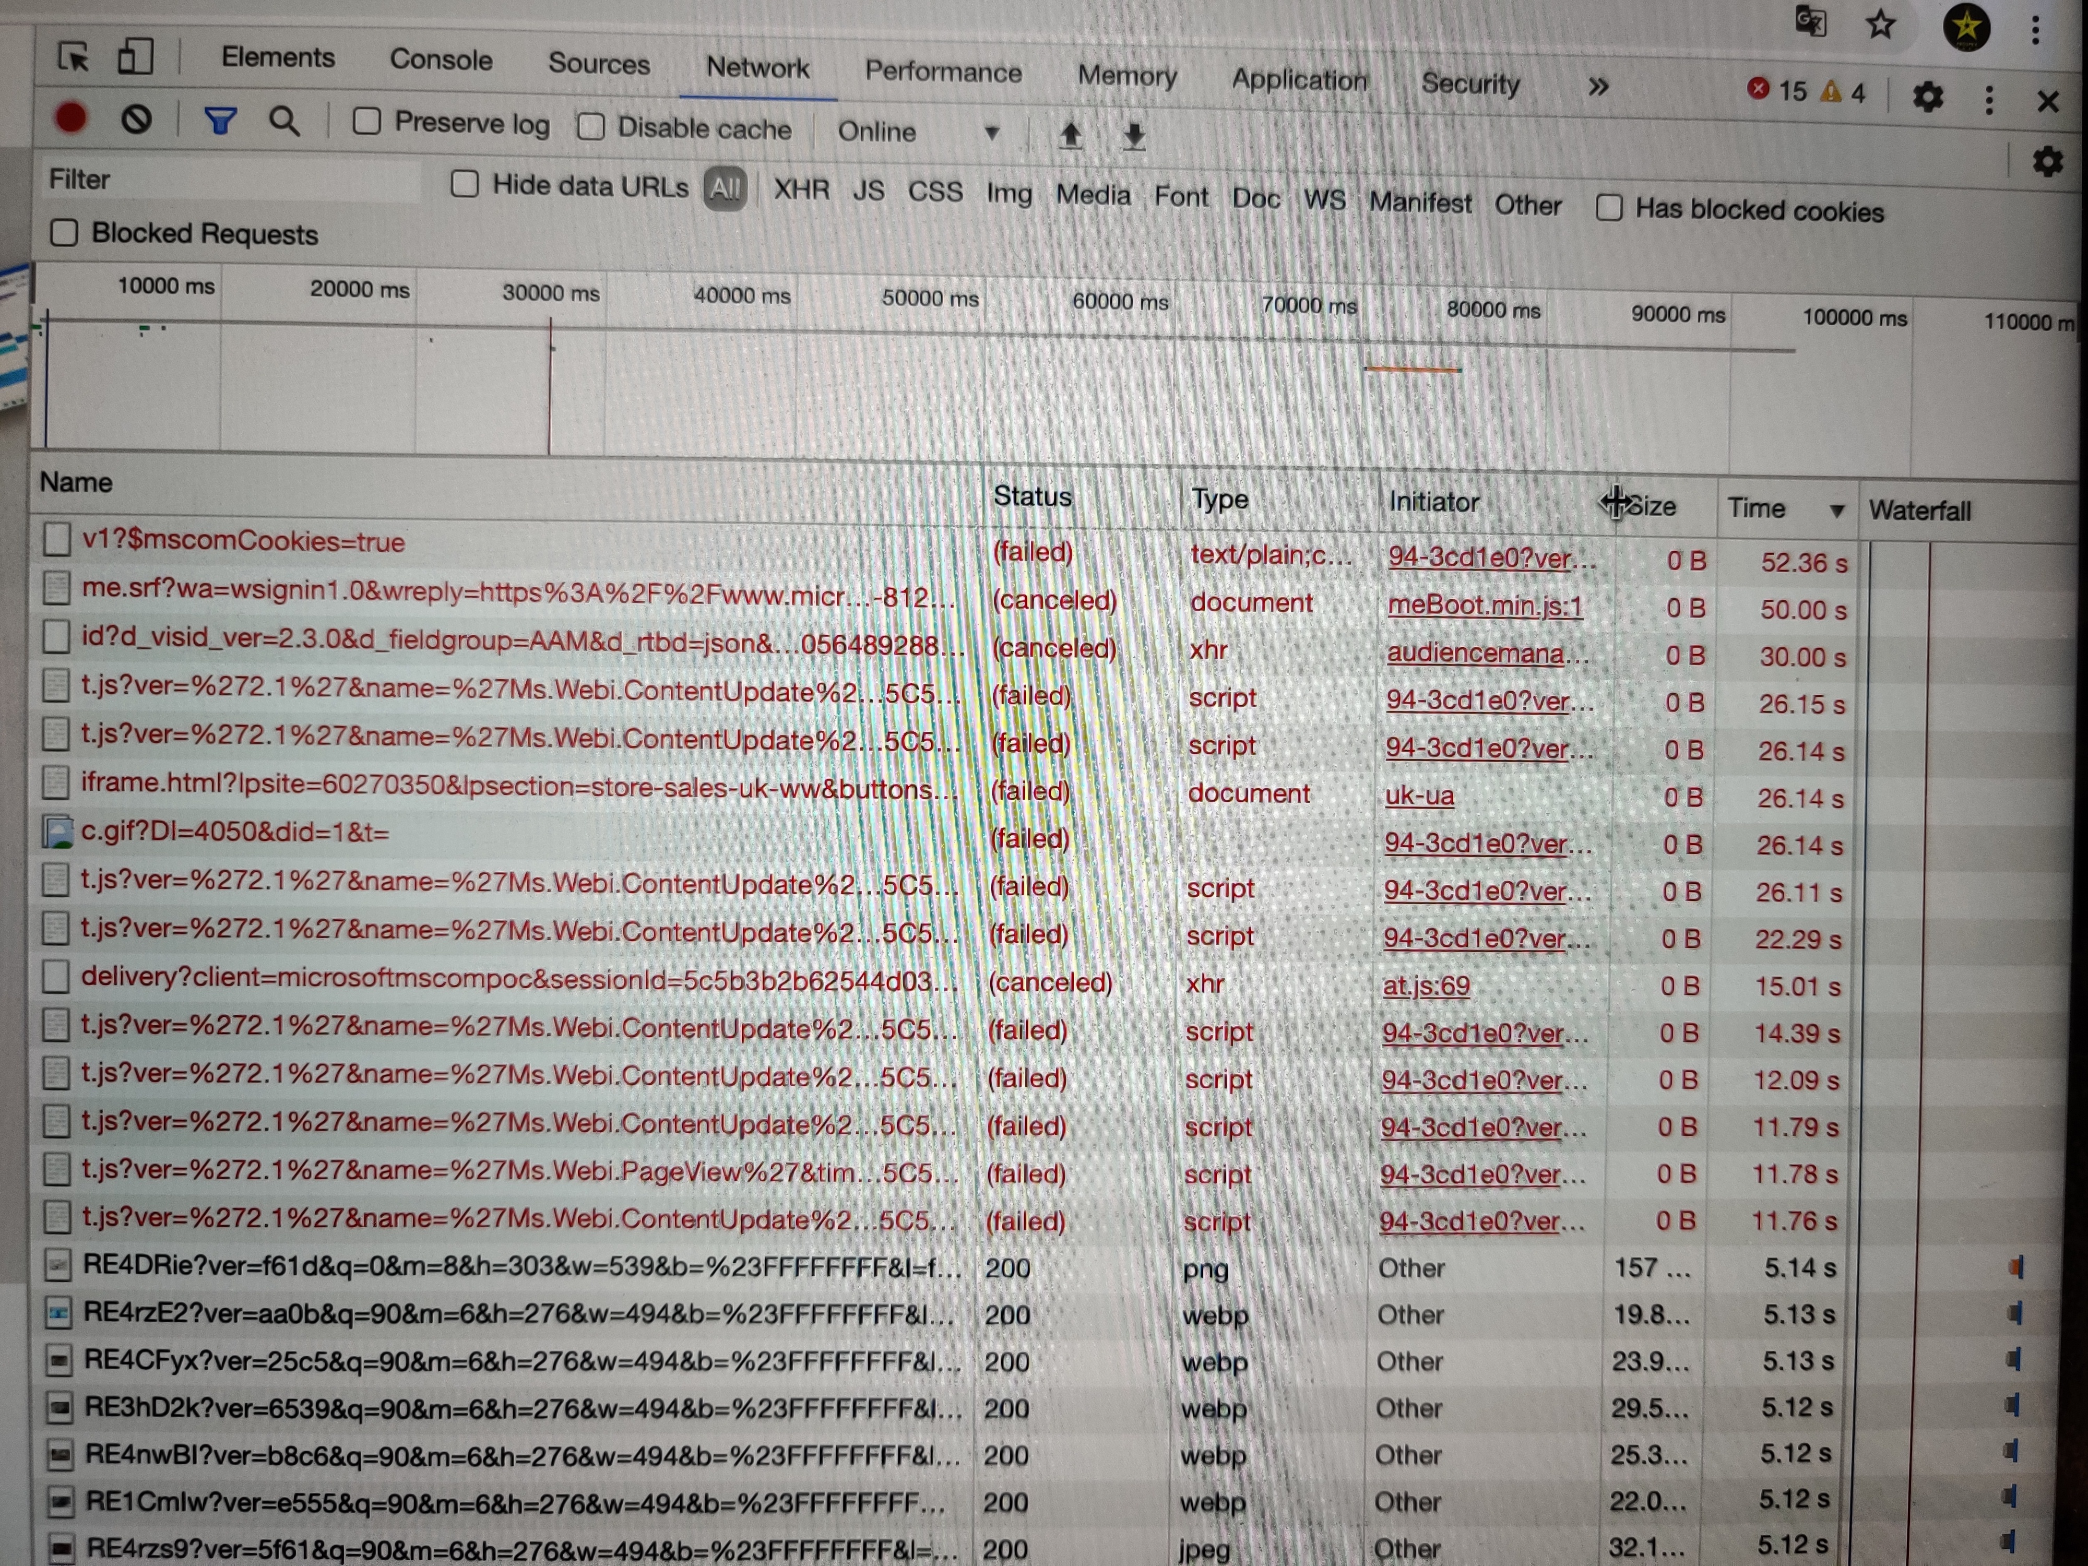
Task: Select the inspect element picker icon
Action: tap(73, 56)
